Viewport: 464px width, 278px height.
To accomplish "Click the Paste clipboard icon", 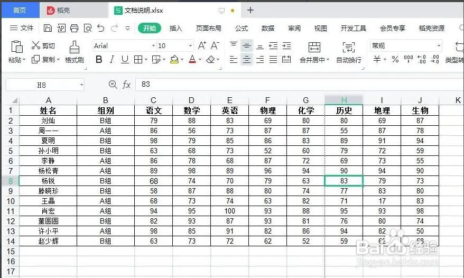I will tap(17, 47).
